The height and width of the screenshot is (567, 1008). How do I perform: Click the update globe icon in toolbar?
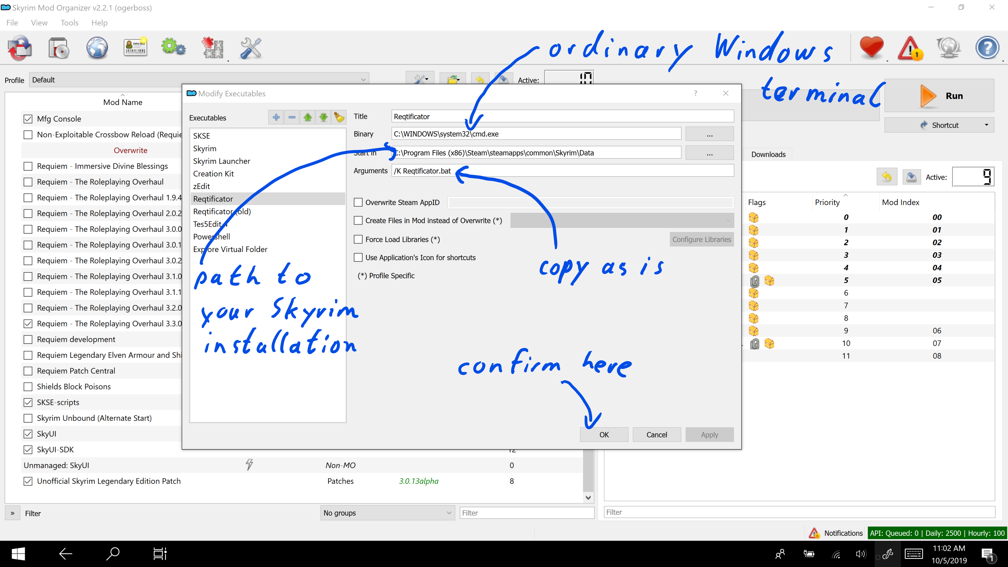[949, 48]
